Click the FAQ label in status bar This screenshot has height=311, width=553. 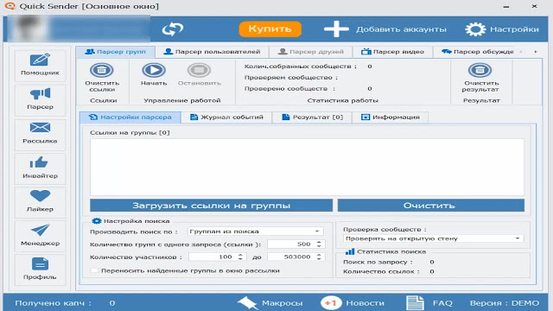(x=442, y=303)
